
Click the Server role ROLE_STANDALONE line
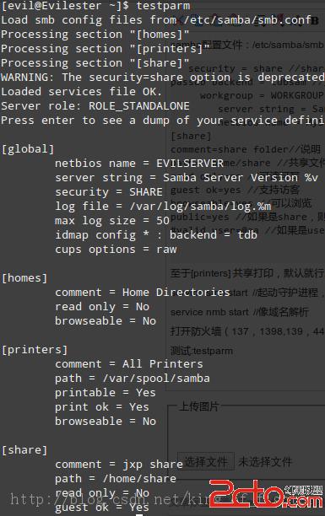coord(95,106)
